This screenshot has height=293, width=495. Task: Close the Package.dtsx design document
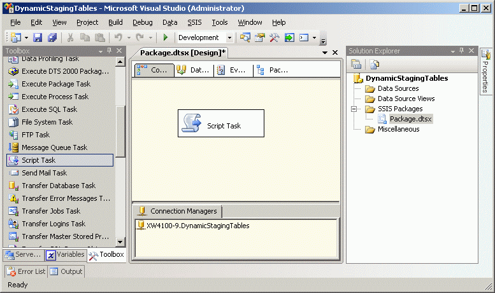(335, 53)
